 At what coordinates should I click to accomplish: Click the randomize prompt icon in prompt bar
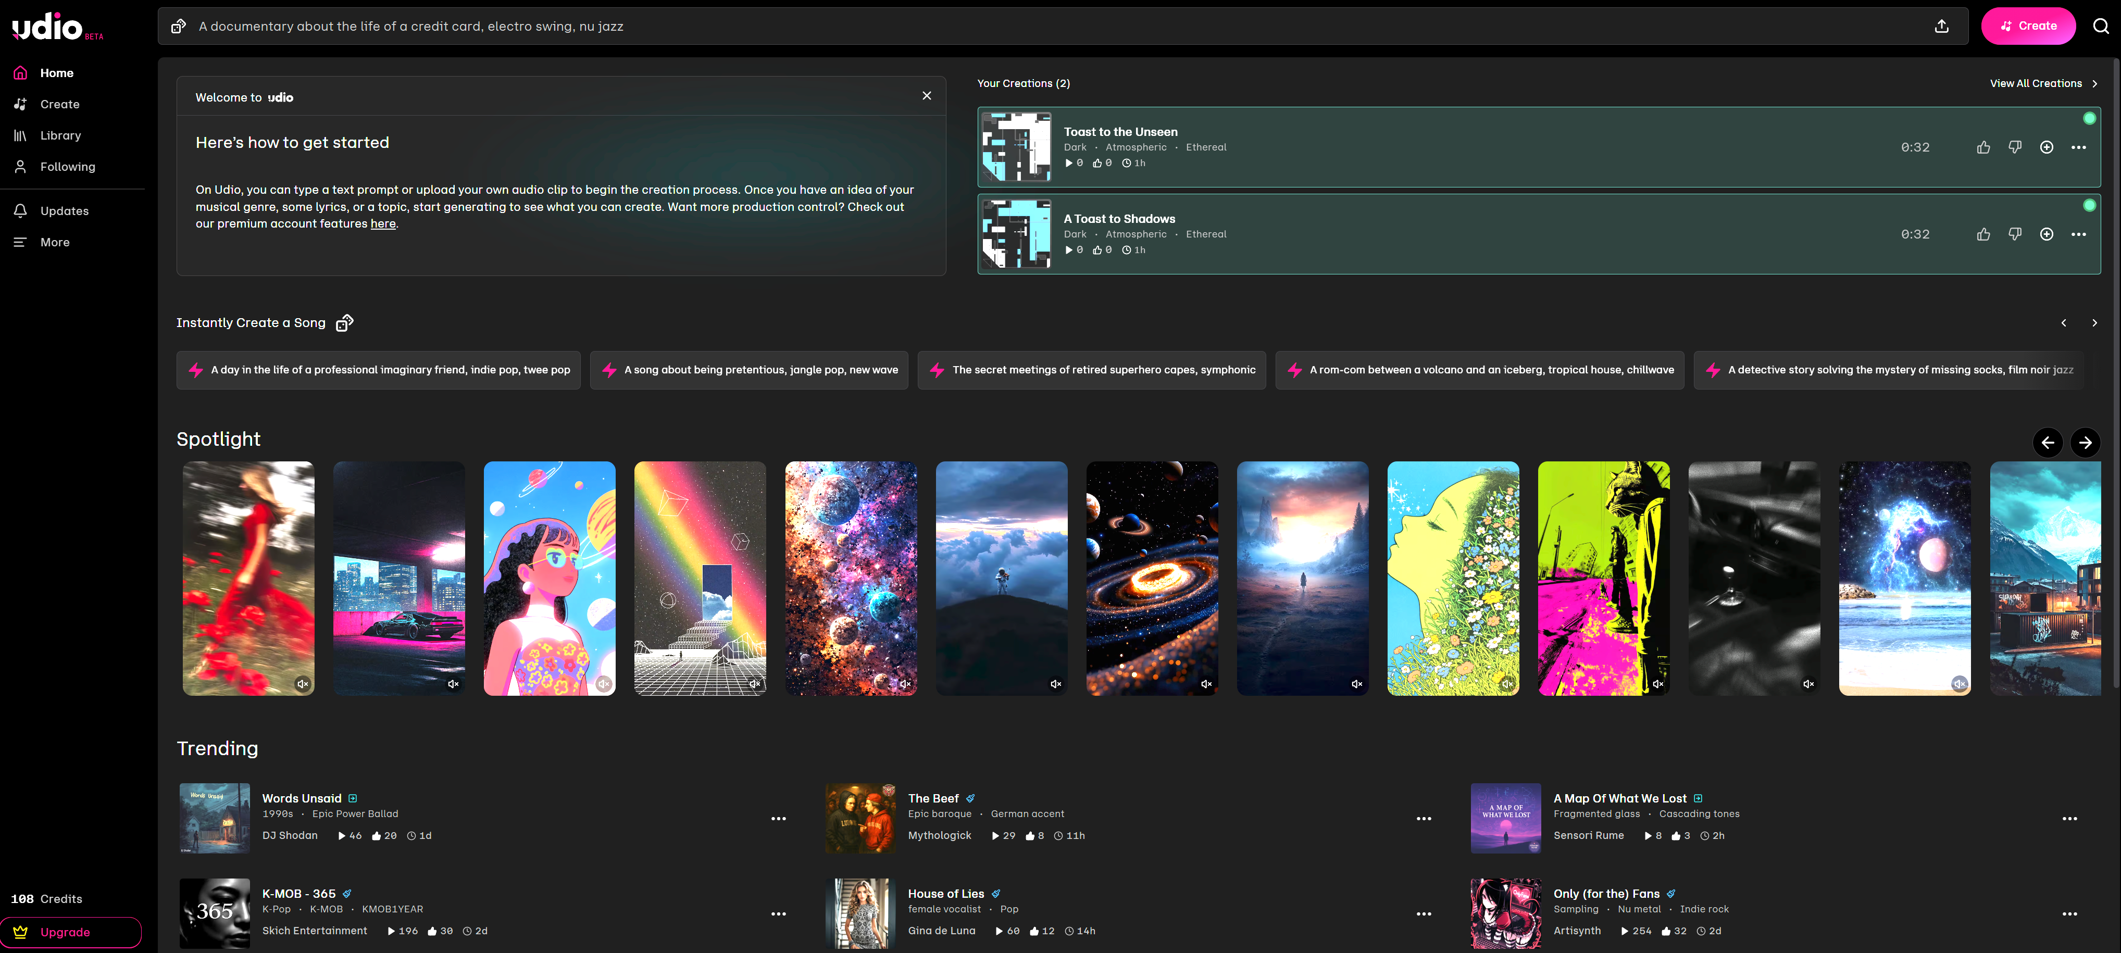coord(178,27)
